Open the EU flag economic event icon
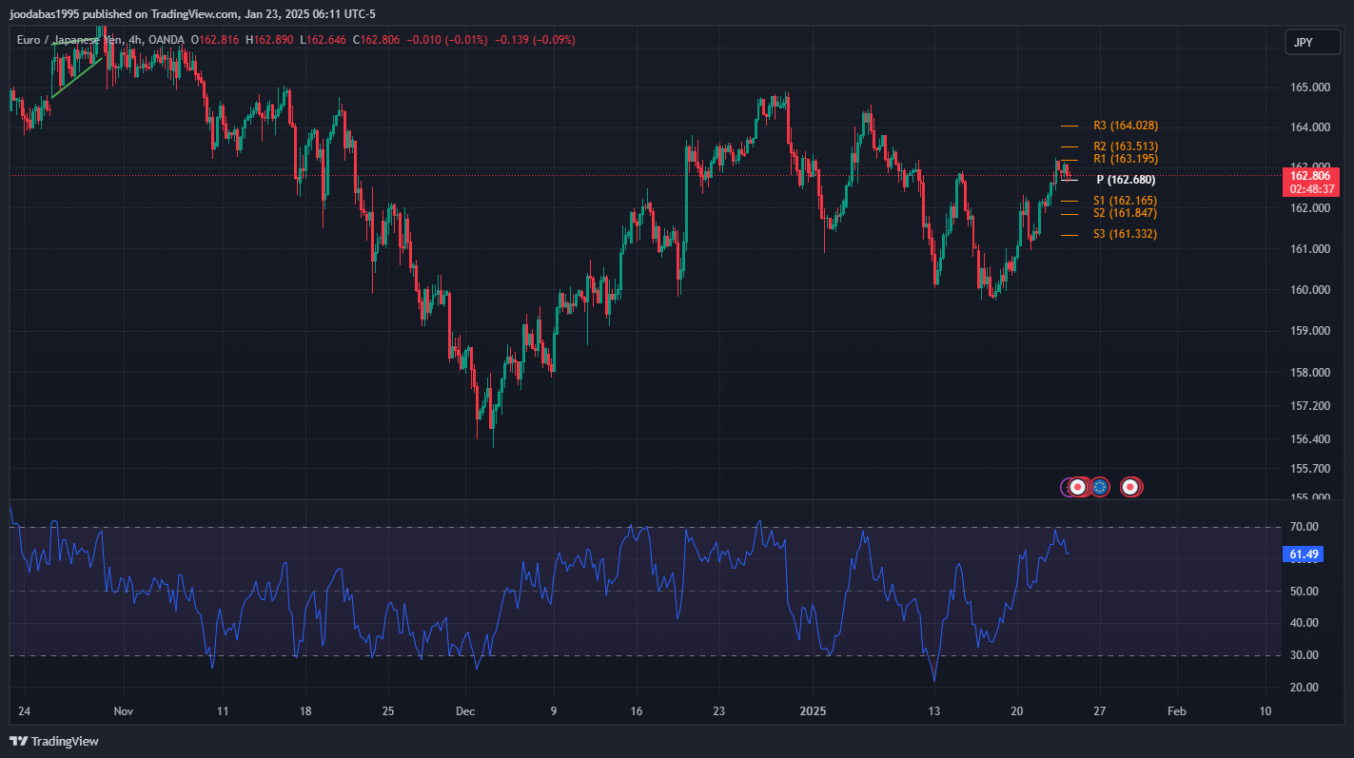Image resolution: width=1354 pixels, height=758 pixels. (1100, 487)
